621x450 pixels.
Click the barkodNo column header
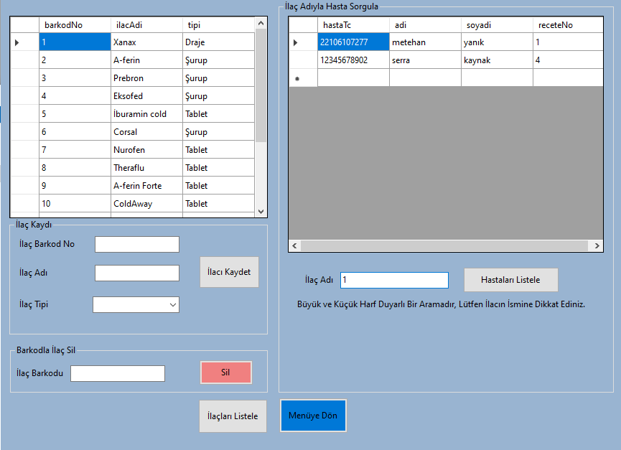75,24
